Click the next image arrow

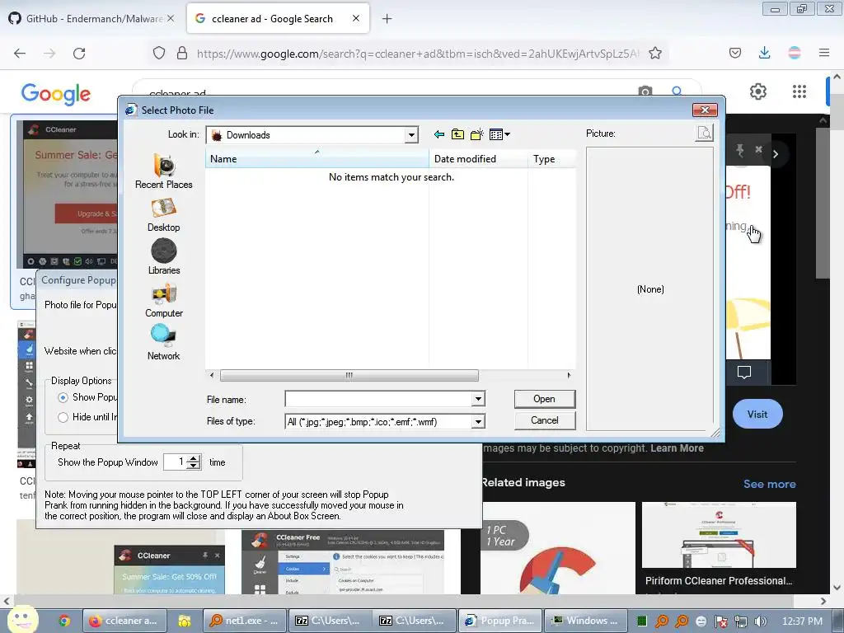tap(776, 154)
